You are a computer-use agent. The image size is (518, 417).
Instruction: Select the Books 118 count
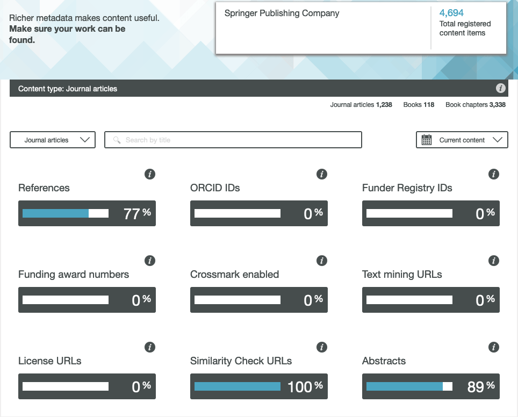(x=419, y=105)
